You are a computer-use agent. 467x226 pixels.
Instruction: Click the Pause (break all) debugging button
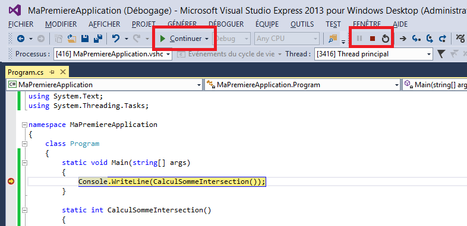pos(359,39)
